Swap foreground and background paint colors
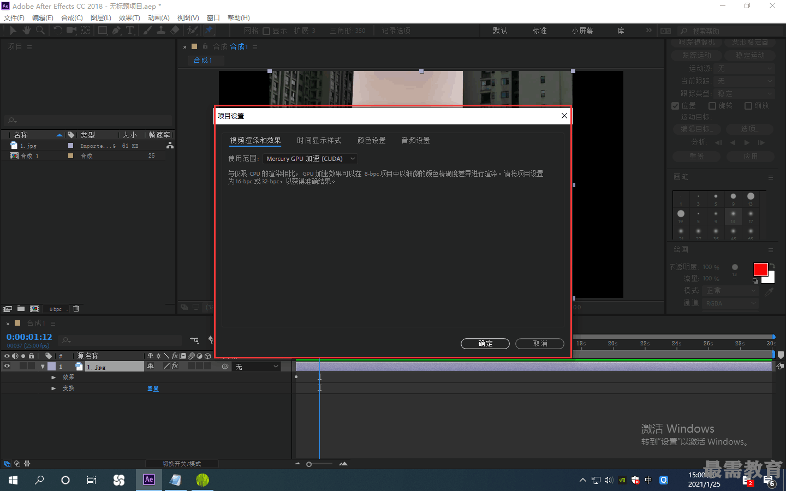 [773, 266]
